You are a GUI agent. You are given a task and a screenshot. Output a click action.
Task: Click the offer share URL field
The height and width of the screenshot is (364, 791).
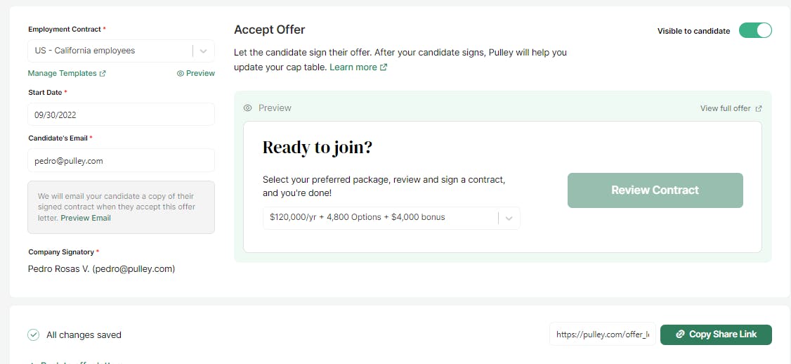[x=602, y=335]
